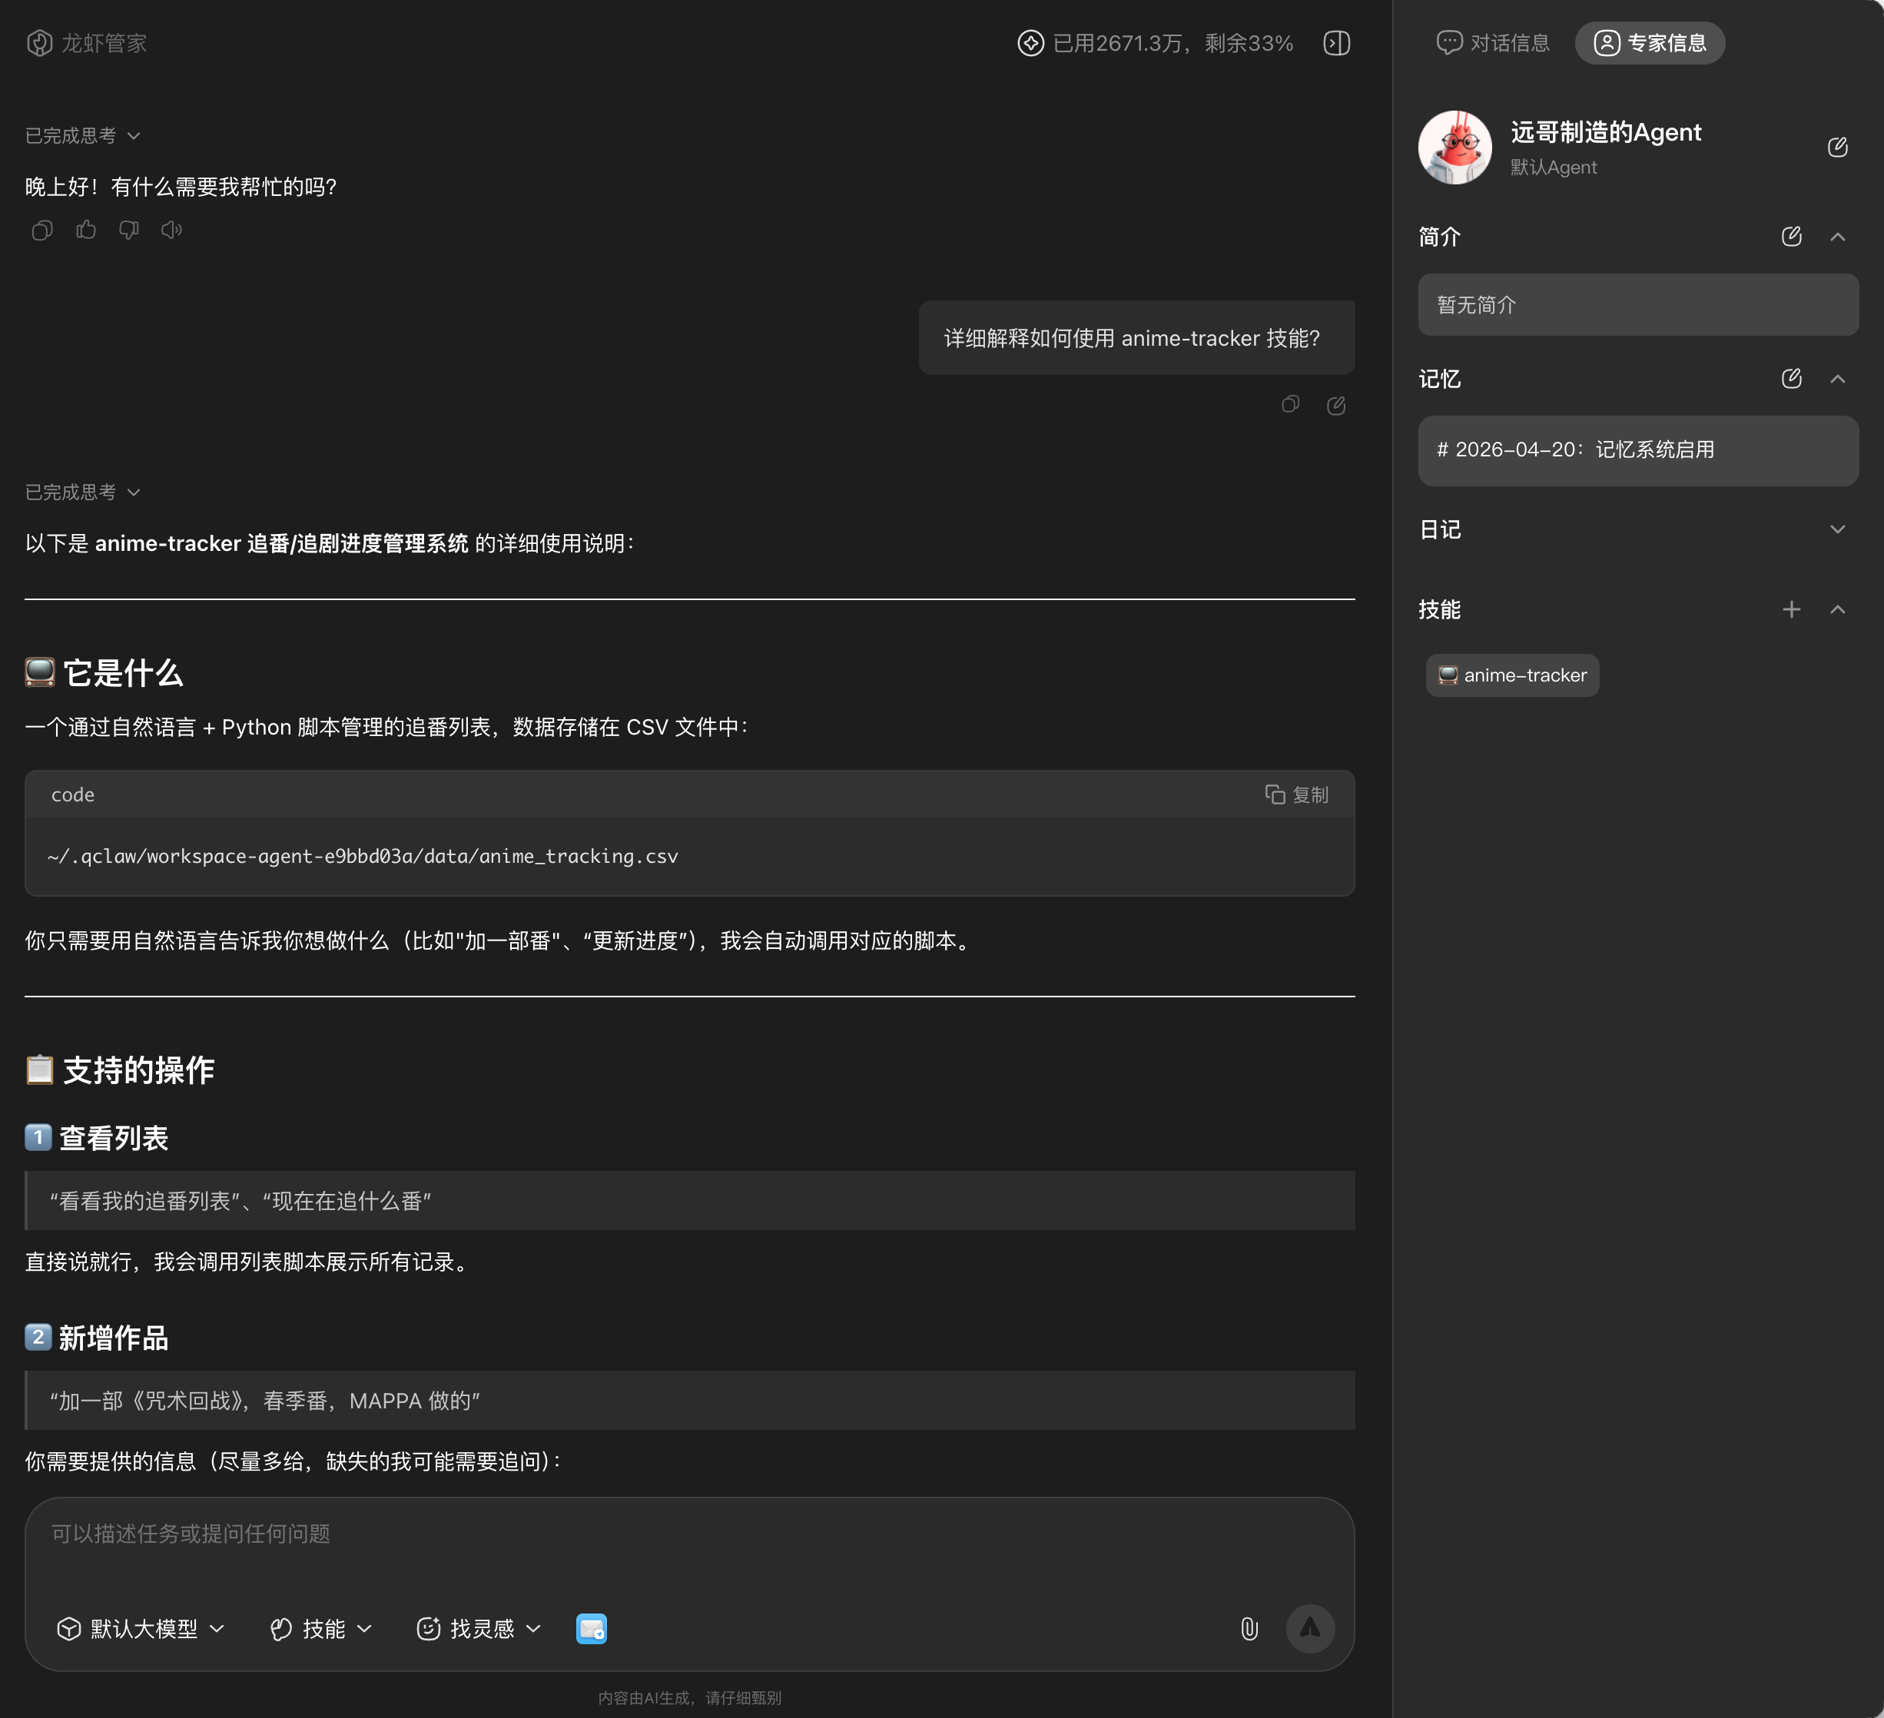Open the anime-tracker skill chip
The height and width of the screenshot is (1718, 1884).
[x=1512, y=675]
